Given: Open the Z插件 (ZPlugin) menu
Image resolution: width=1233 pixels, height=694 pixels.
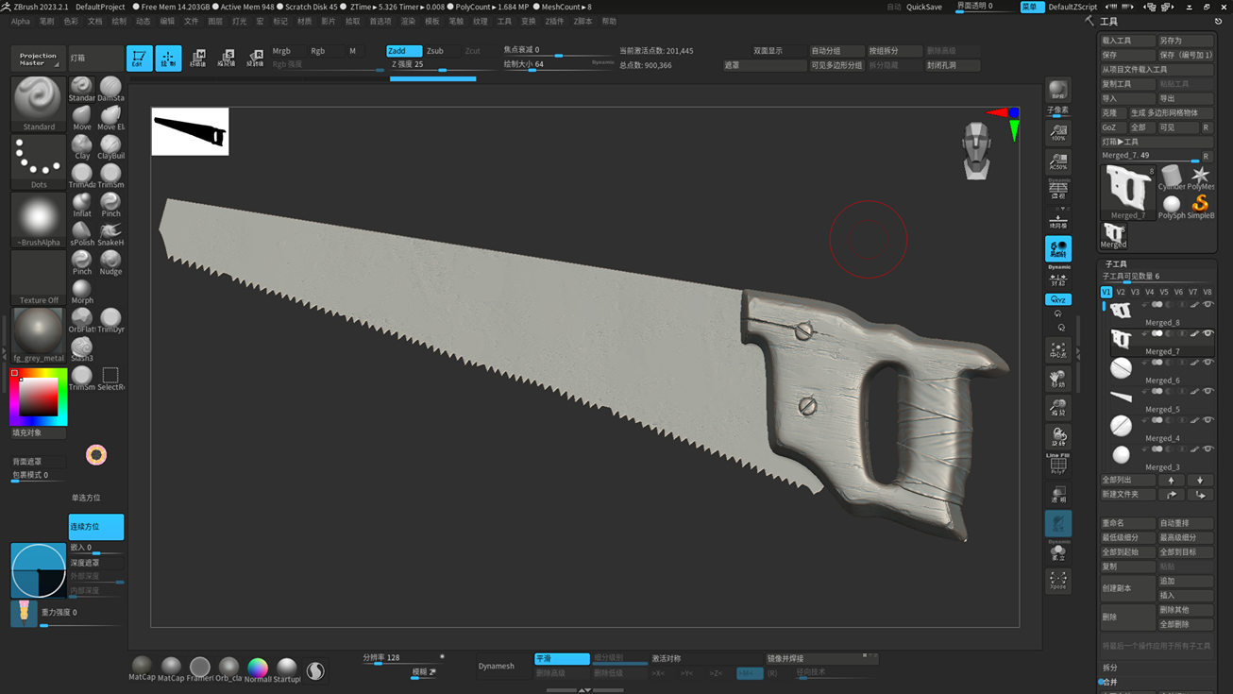Looking at the screenshot, I should 554,21.
